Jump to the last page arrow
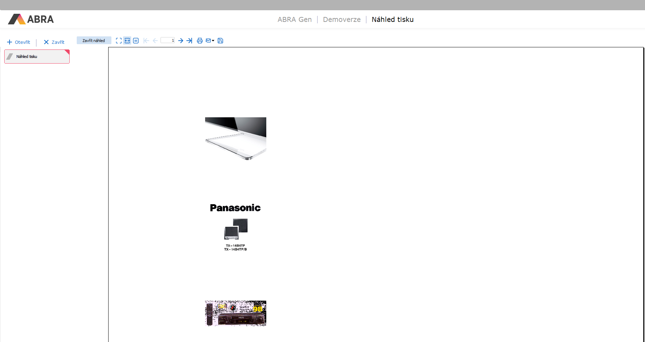 (190, 41)
